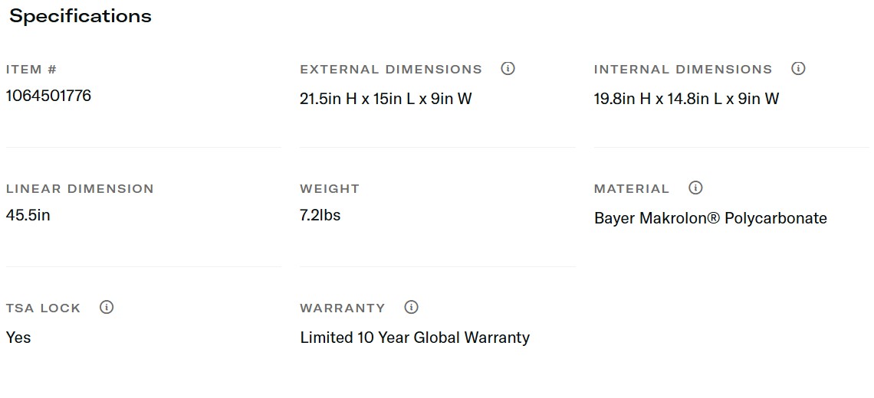
Task: Click the TSA LOCK label
Action: (43, 308)
